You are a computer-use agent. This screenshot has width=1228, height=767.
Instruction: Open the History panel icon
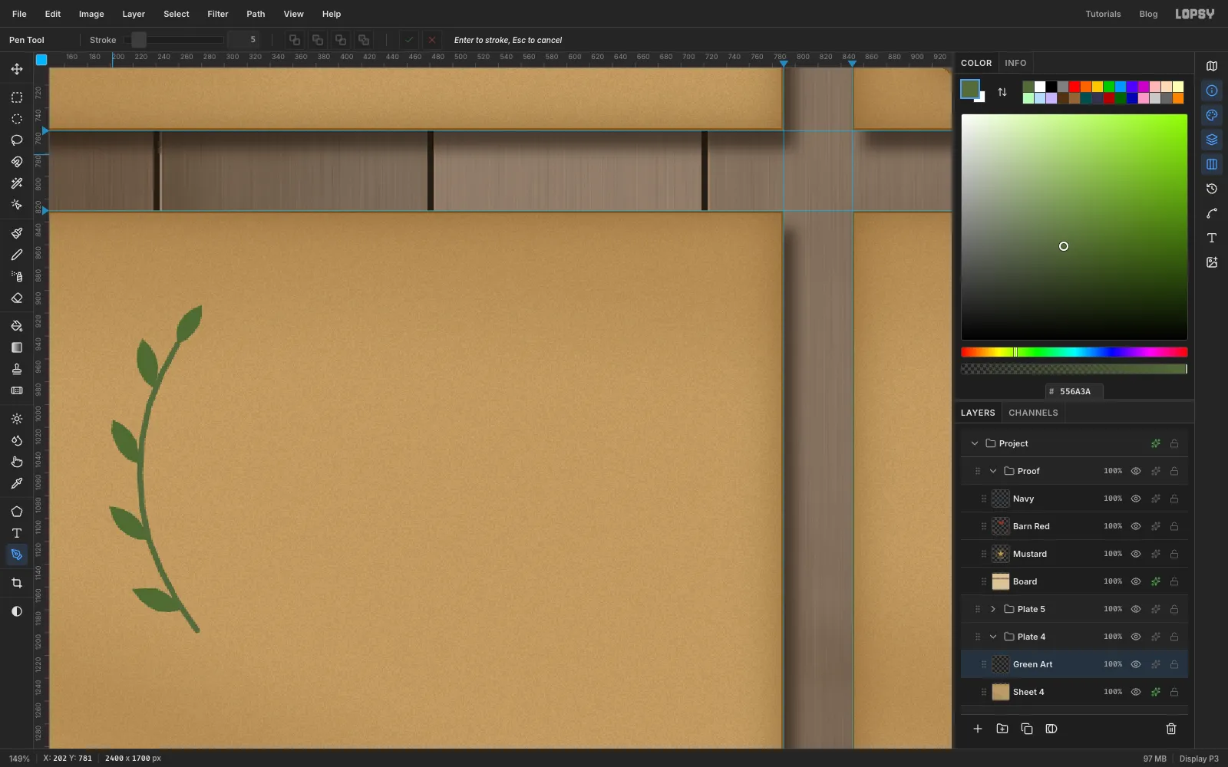[x=1212, y=189]
